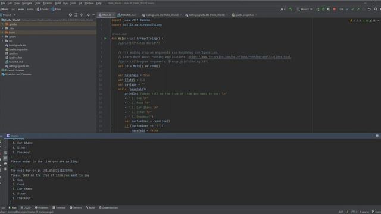The width and height of the screenshot is (381, 214).
Task: Click the print icon in Run console
Action: click(5, 163)
